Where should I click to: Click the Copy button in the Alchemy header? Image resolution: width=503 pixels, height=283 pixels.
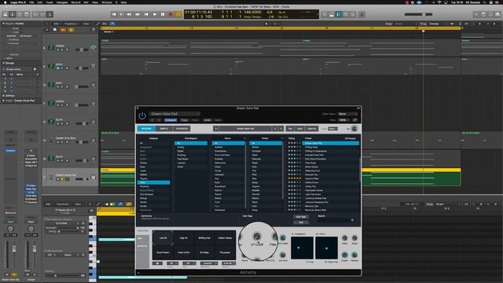click(x=184, y=120)
